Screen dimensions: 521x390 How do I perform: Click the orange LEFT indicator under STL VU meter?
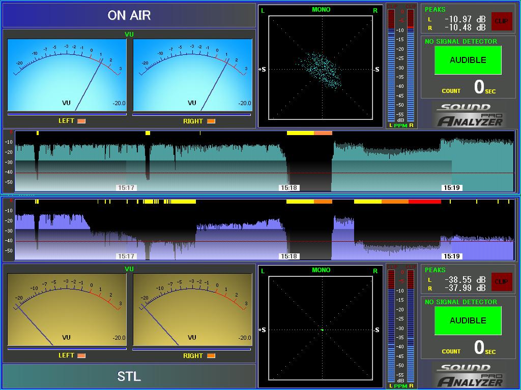[81, 355]
